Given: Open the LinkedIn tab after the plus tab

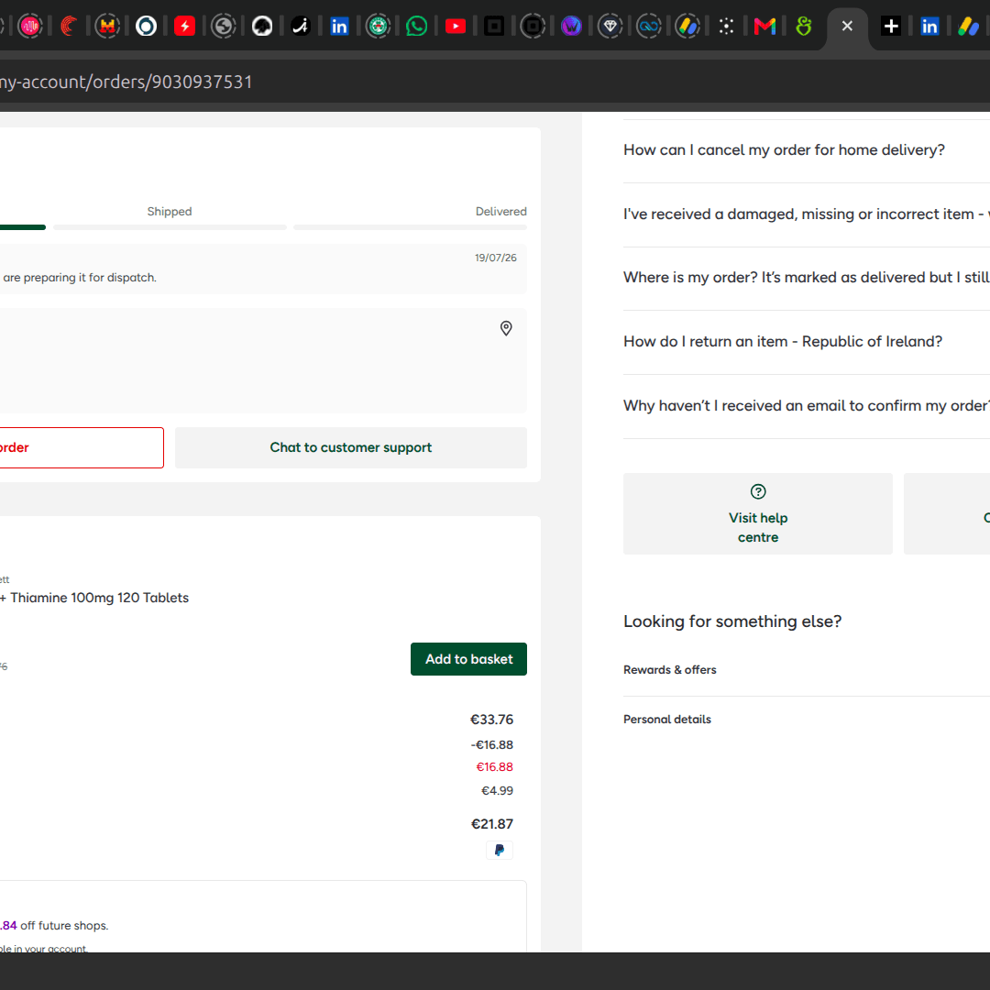Looking at the screenshot, I should coord(929,26).
